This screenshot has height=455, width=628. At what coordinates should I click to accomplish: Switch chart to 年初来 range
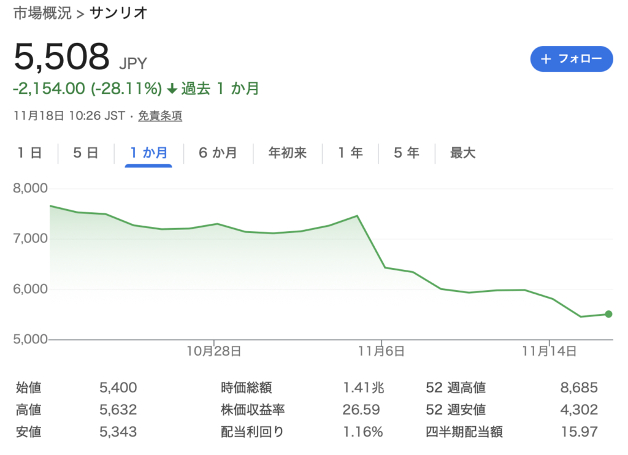pyautogui.click(x=288, y=153)
